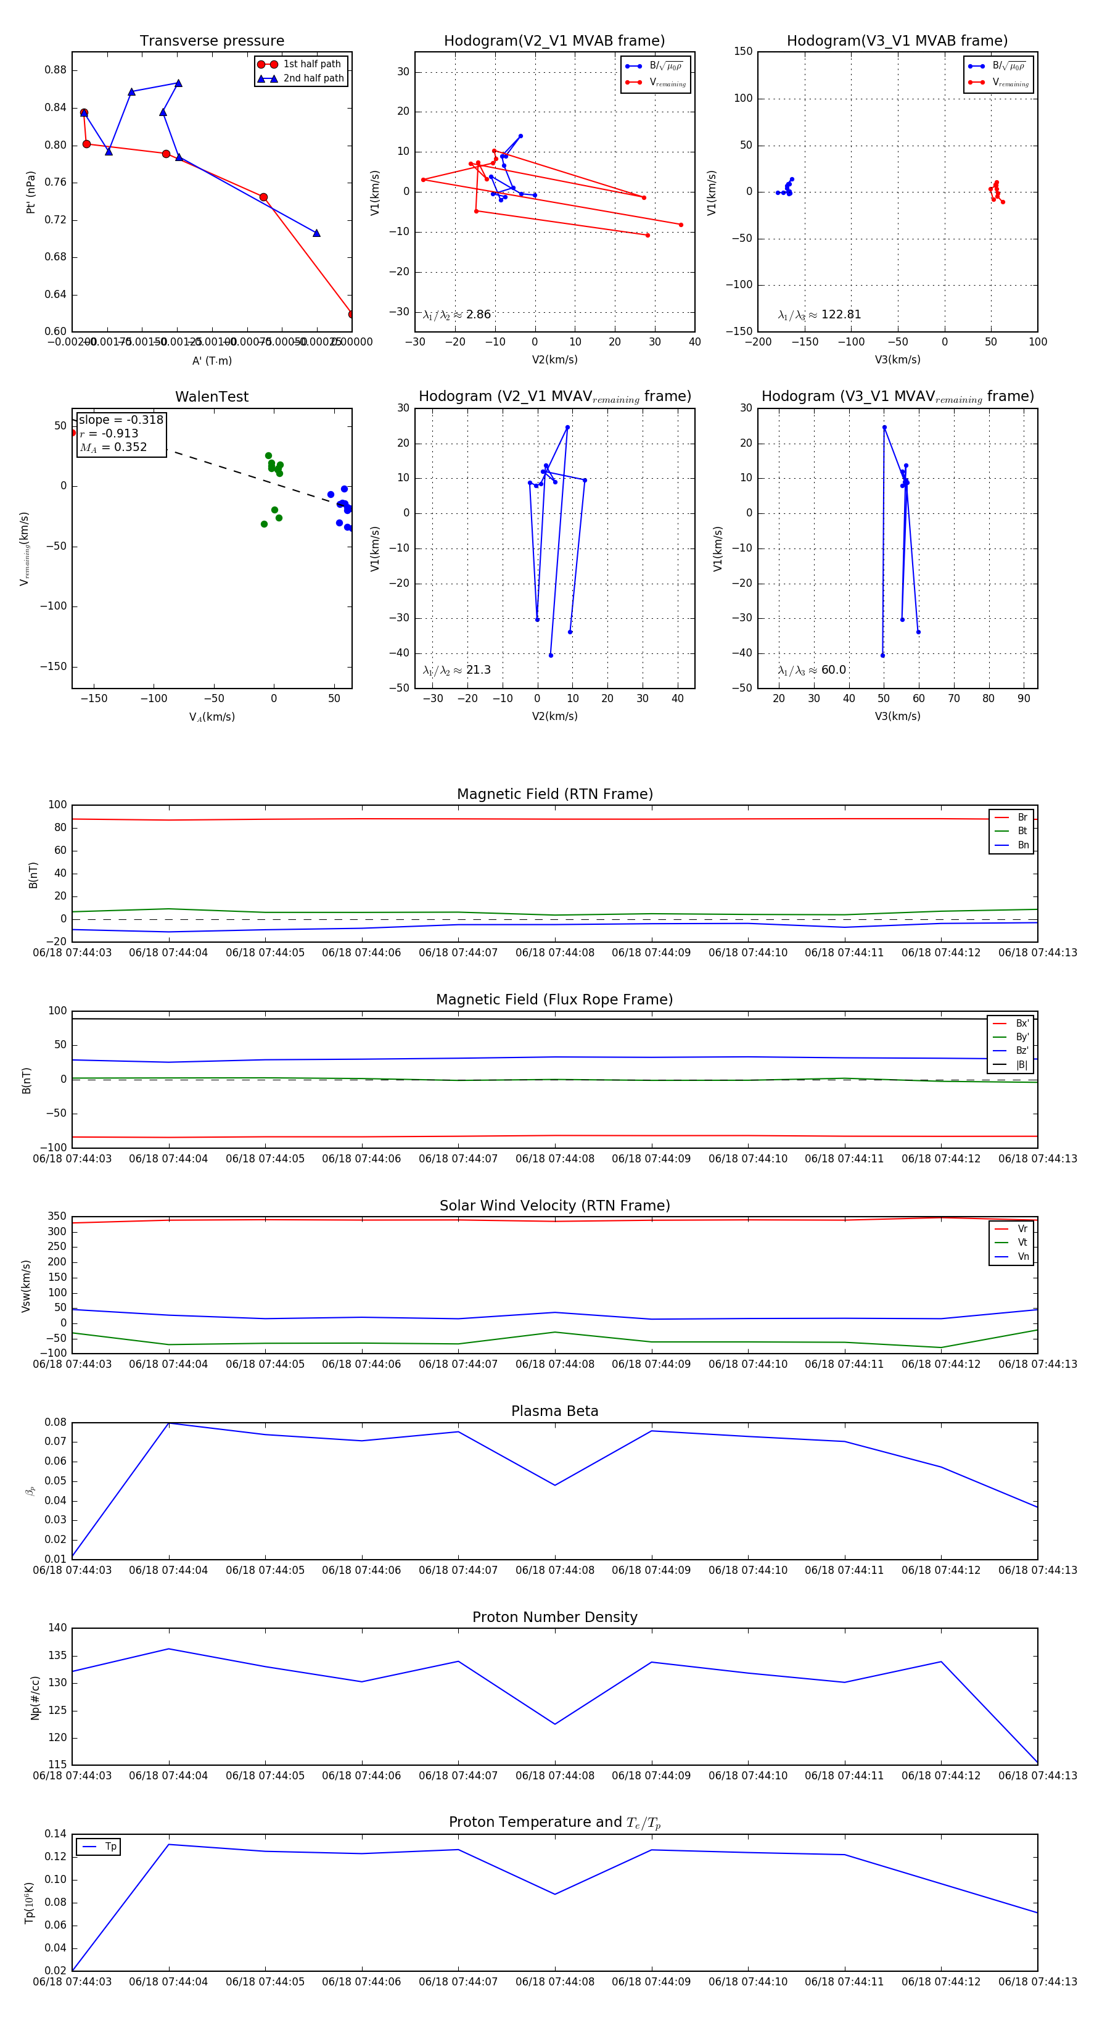Click the Magnetic Field (Flux Rope Frame) title
1110x2036 pixels.
pos(554,999)
